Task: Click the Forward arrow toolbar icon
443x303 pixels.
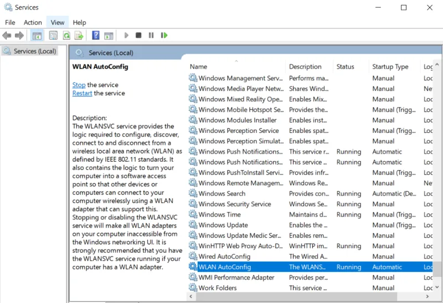Action: pyautogui.click(x=19, y=35)
